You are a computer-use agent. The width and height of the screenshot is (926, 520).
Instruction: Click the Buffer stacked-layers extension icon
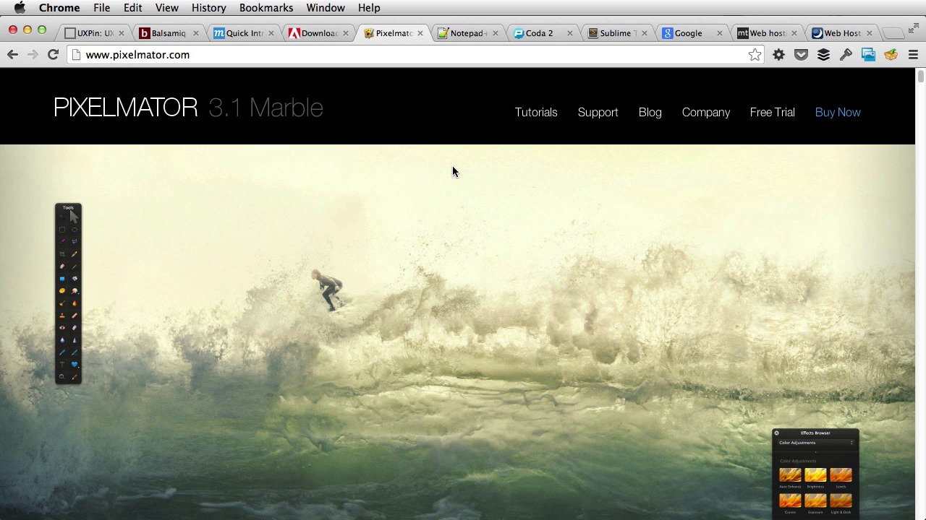pyautogui.click(x=823, y=55)
